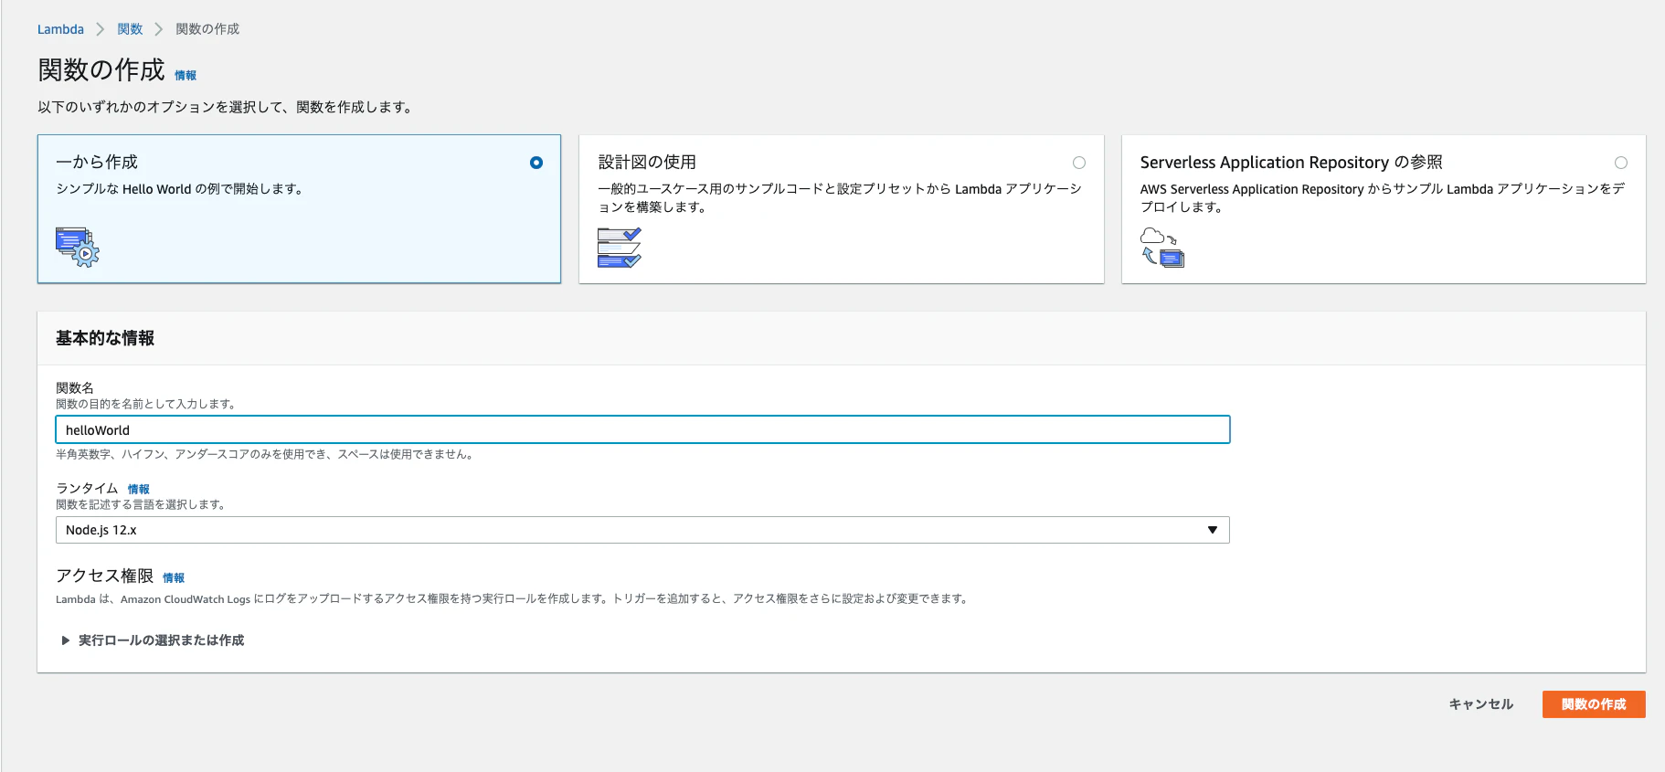1665x772 pixels.
Task: Click the breadcrumb chevron after 関数
Action: point(159,29)
